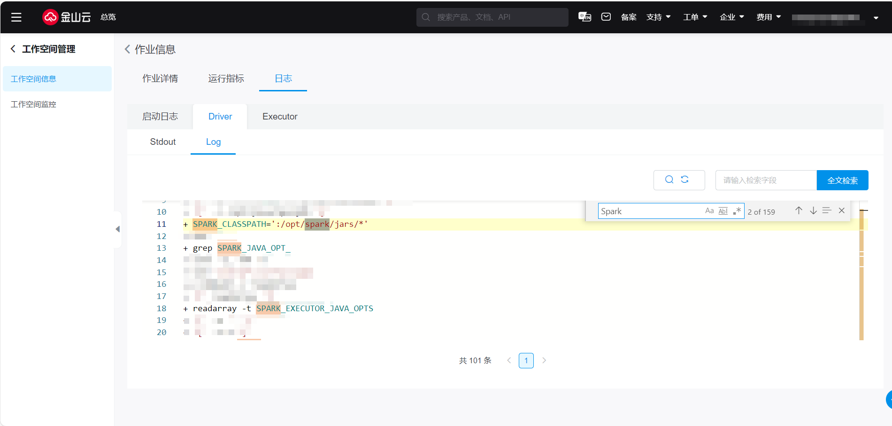Toggle Match Whole Word in the find widget
The width and height of the screenshot is (892, 426).
point(723,211)
